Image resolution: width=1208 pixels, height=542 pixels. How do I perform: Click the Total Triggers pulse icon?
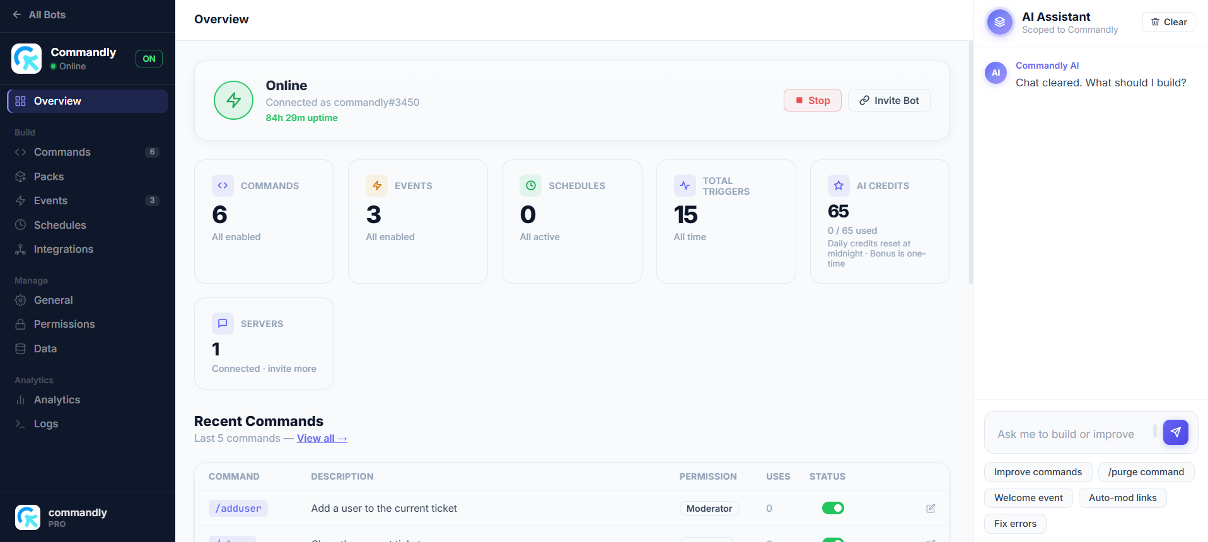685,185
